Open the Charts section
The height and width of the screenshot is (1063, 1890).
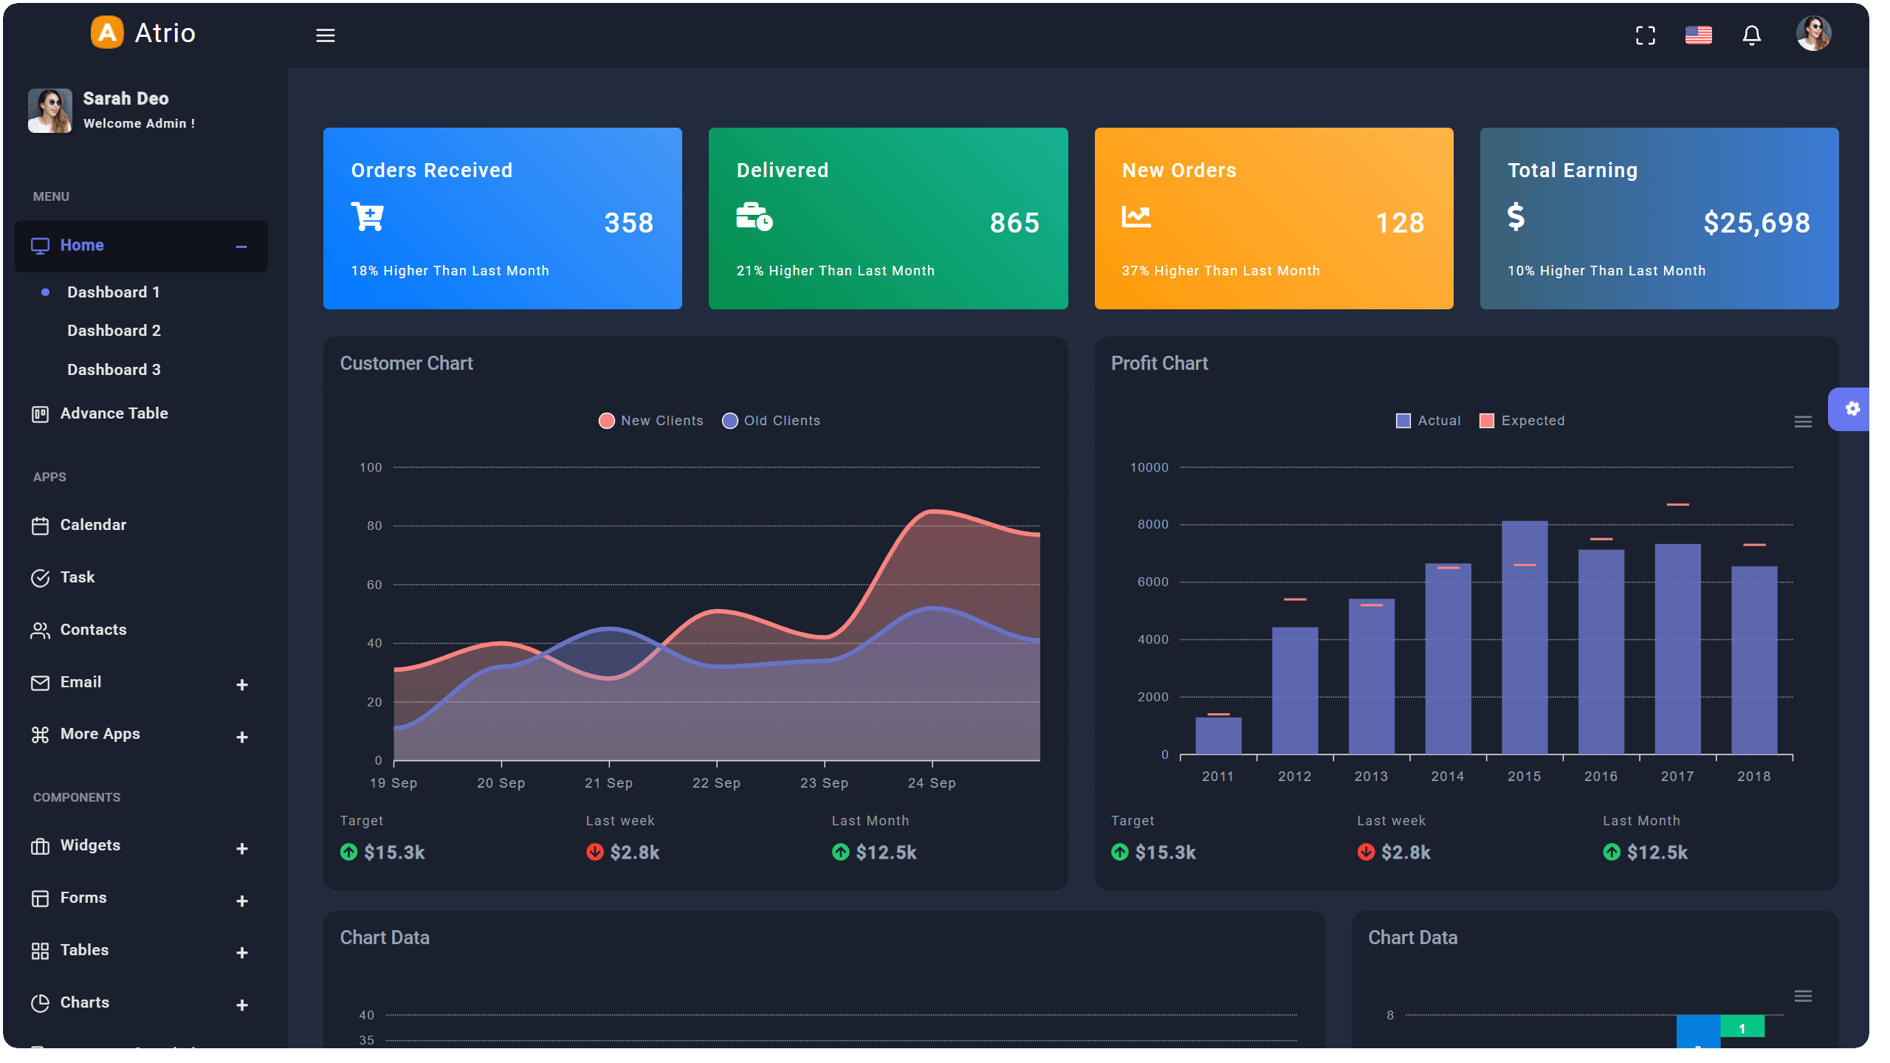click(83, 1002)
